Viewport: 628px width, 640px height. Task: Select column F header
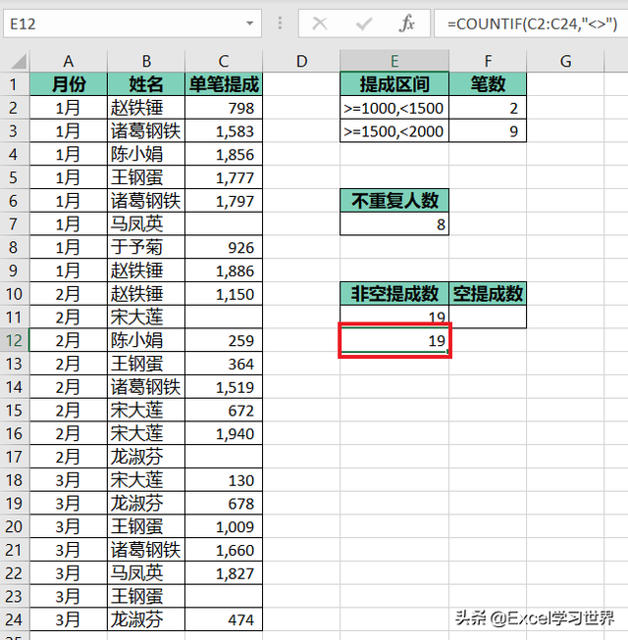click(x=488, y=61)
